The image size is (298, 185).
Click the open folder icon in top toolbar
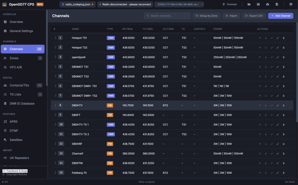249,4
